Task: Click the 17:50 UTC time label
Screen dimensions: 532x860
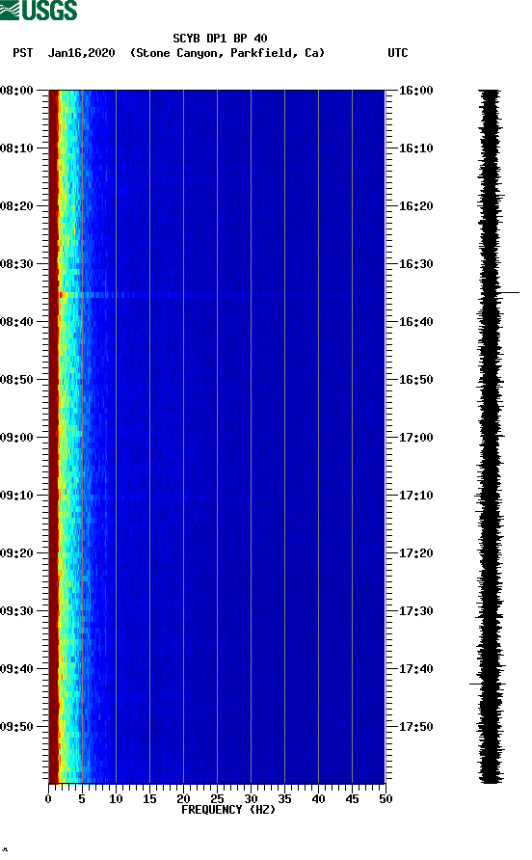Action: click(x=415, y=727)
